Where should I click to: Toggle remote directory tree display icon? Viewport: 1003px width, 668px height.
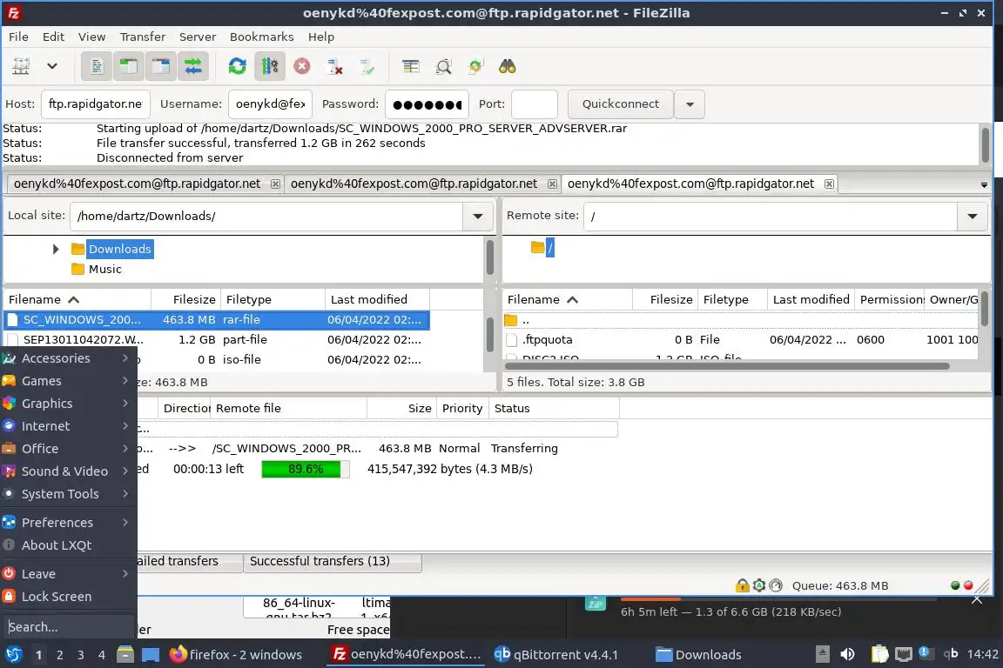(x=160, y=66)
